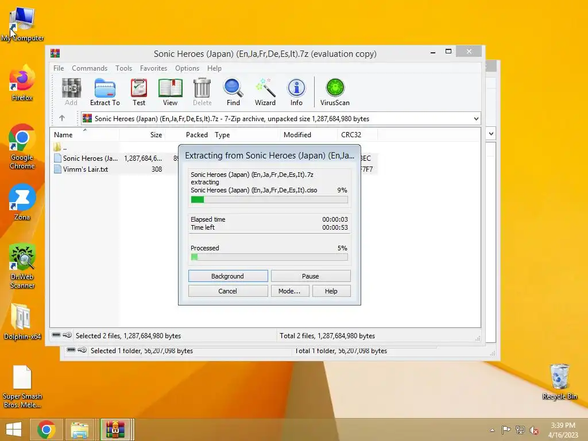Click the WinRAR taskbar button
The height and width of the screenshot is (441, 588).
(x=115, y=430)
